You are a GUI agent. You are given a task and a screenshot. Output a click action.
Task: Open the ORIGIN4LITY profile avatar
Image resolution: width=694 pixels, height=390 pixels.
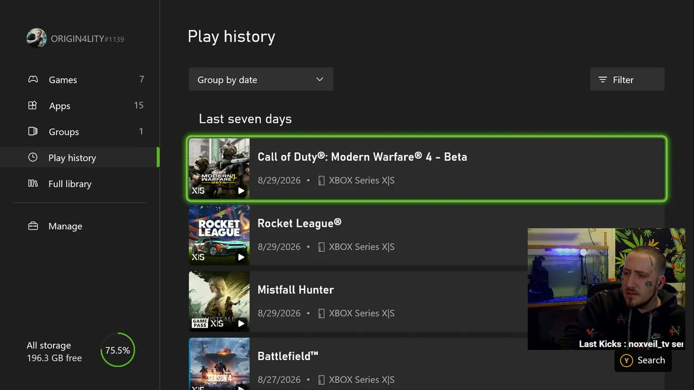[x=36, y=38]
